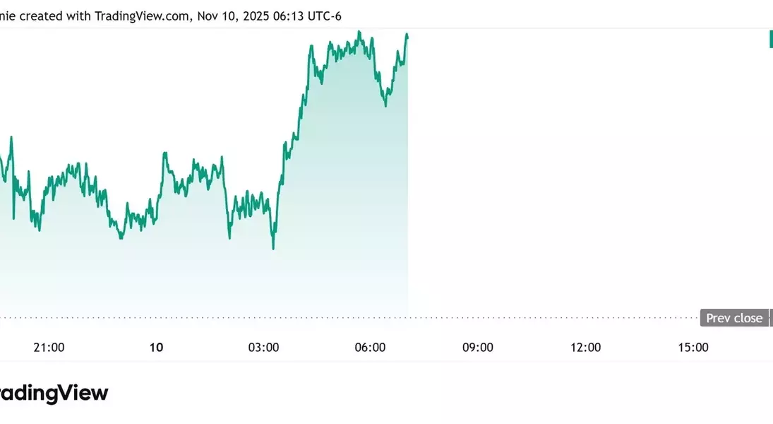Click the TradingView.com snapshot header text
The image size is (773, 424).
pyautogui.click(x=171, y=16)
